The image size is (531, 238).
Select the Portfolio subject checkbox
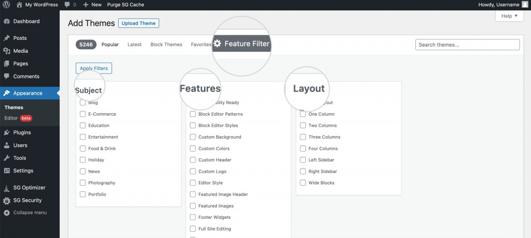point(82,195)
